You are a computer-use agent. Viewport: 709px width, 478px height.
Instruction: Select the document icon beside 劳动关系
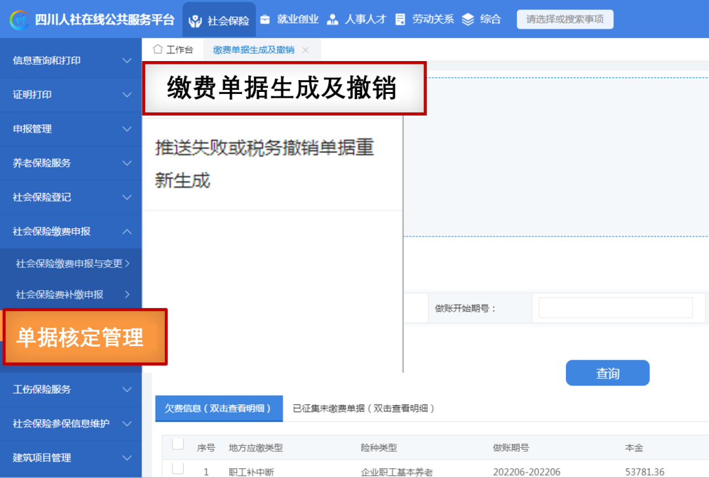pos(401,19)
